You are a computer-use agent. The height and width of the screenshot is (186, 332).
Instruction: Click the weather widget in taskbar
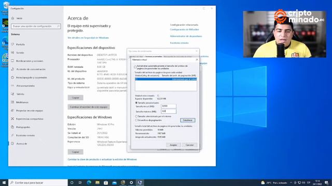tap(274, 182)
